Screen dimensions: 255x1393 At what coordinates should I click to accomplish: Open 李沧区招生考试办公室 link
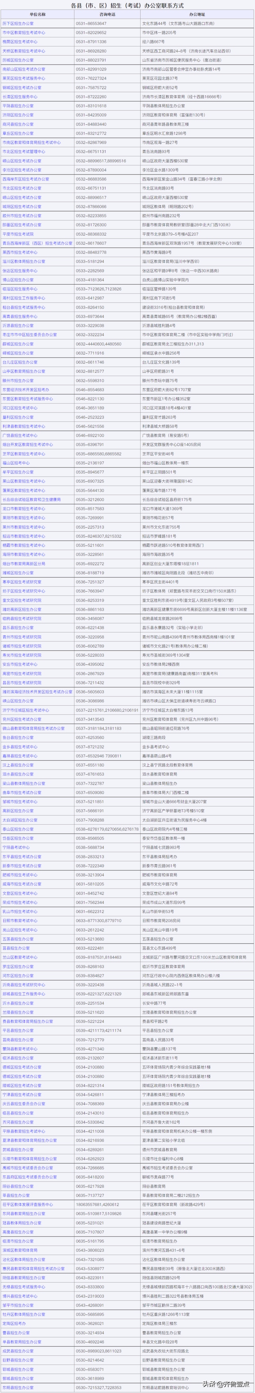point(22,170)
